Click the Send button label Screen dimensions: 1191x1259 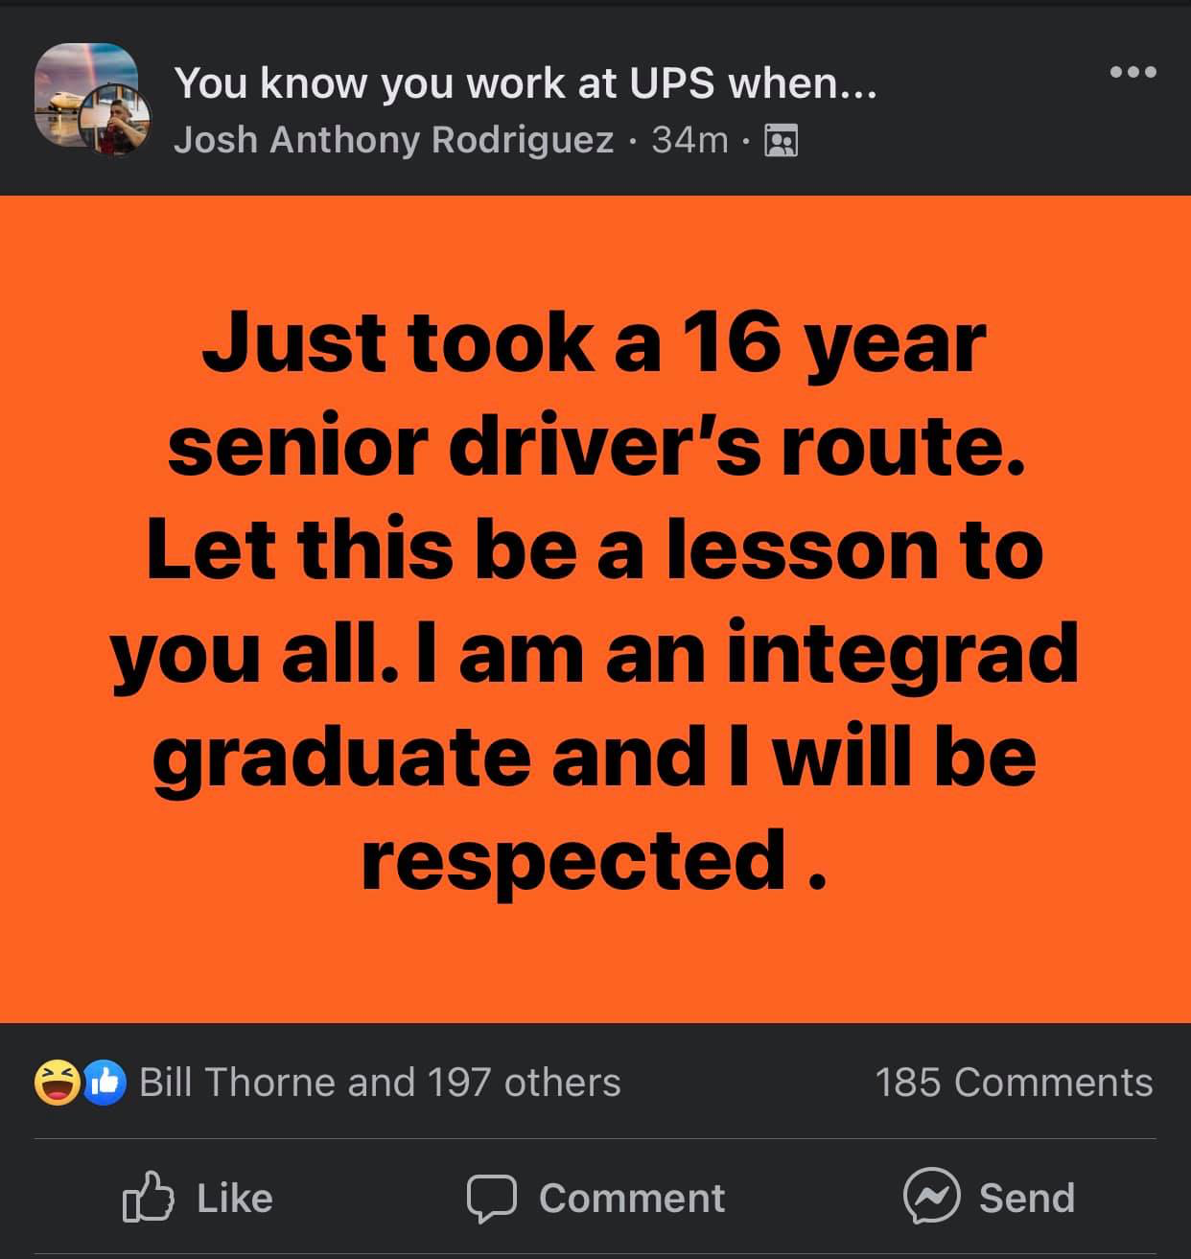coord(1027,1198)
